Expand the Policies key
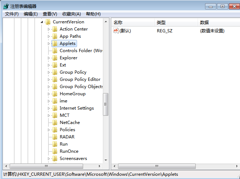240x179 pixels. pos(49,130)
